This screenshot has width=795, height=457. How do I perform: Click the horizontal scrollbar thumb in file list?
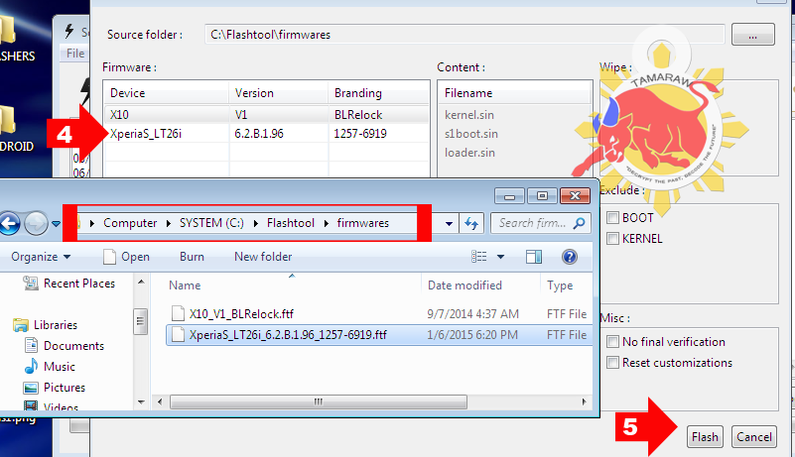pos(319,401)
